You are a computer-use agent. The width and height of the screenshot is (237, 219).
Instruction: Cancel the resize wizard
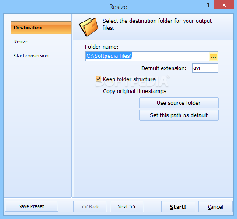pos(215,207)
